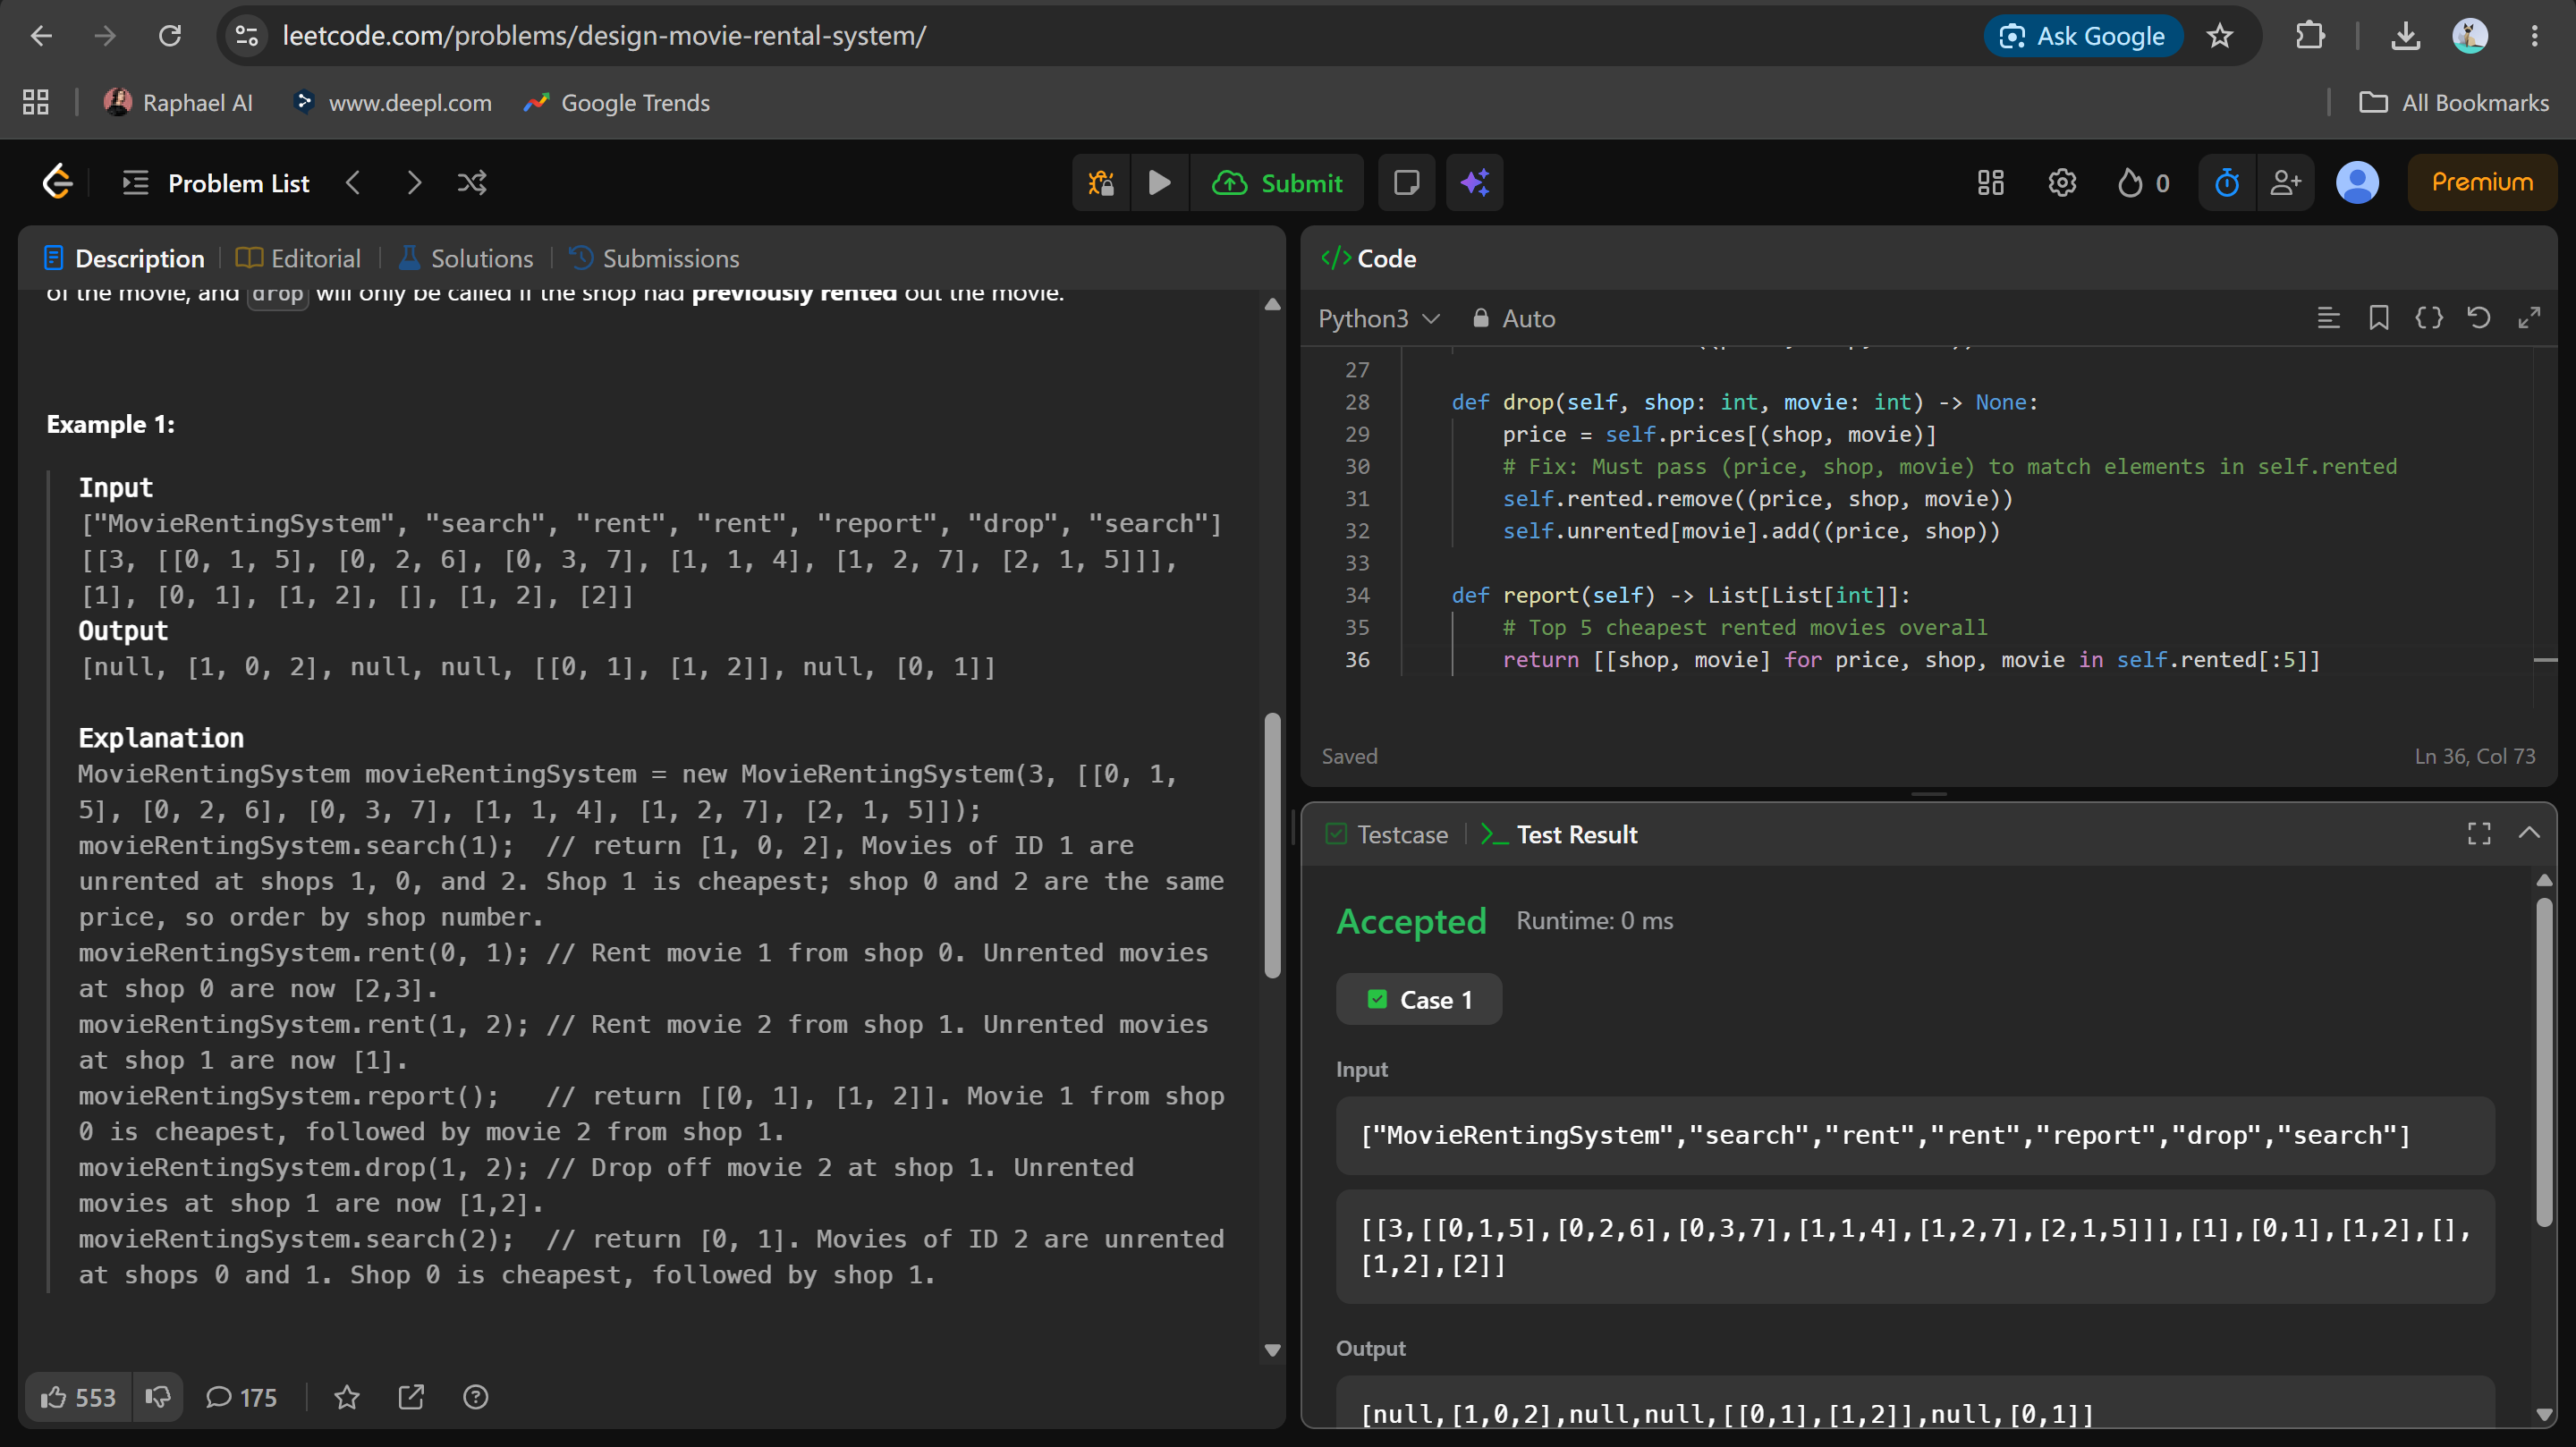2576x1447 pixels.
Task: Reset code to default icon
Action: pos(2478,318)
